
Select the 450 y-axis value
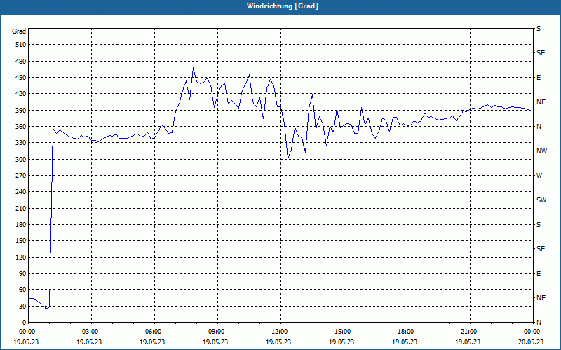pyautogui.click(x=21, y=78)
